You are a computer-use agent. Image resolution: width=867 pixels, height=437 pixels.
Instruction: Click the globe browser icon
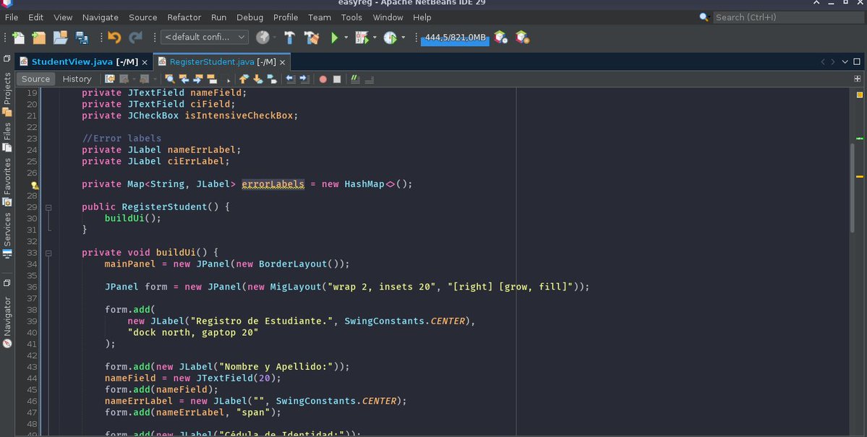pyautogui.click(x=262, y=38)
